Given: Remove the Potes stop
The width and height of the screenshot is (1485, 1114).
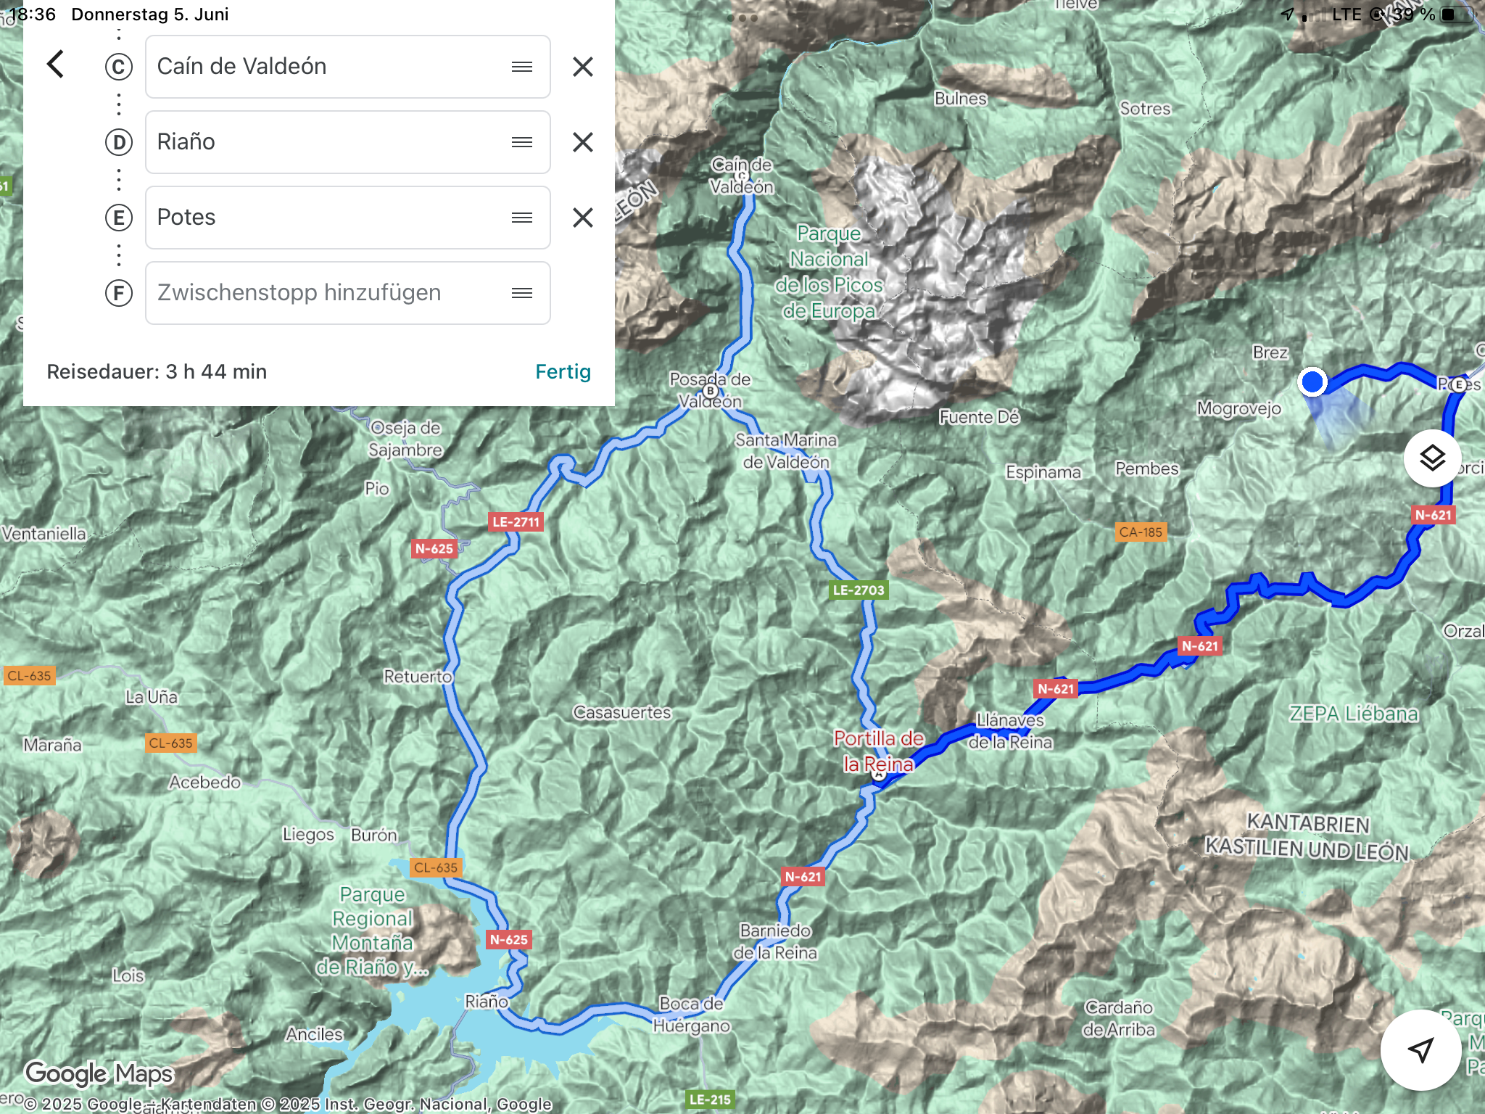Looking at the screenshot, I should pyautogui.click(x=583, y=218).
